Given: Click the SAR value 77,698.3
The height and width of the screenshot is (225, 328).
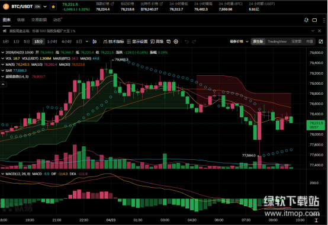Looking at the screenshot, I should [20, 70].
